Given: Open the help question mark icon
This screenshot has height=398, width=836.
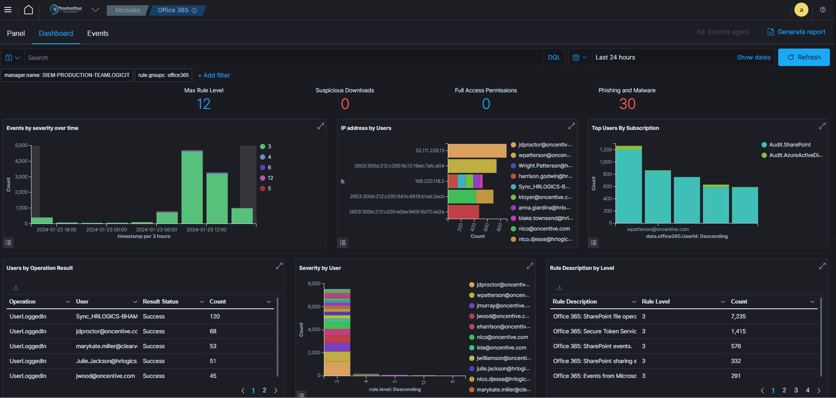Looking at the screenshot, I should pos(823,10).
